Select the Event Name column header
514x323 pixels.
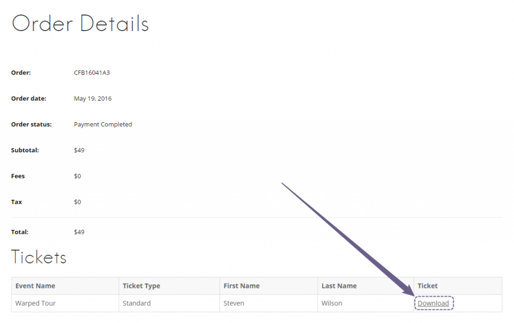pos(65,286)
